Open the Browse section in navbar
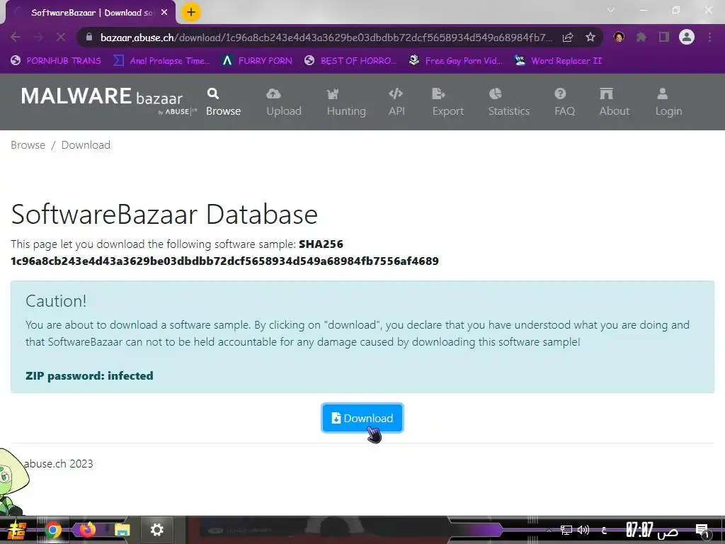Screen dimensions: 725x544 tap(223, 102)
